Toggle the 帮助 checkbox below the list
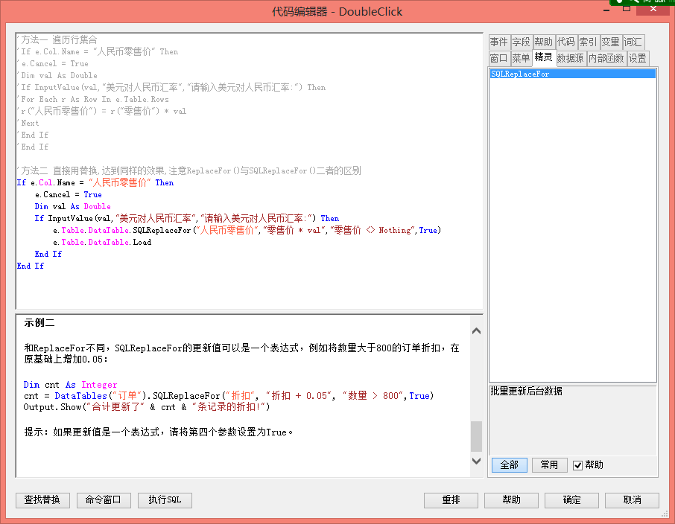This screenshot has width=675, height=524. [x=578, y=465]
